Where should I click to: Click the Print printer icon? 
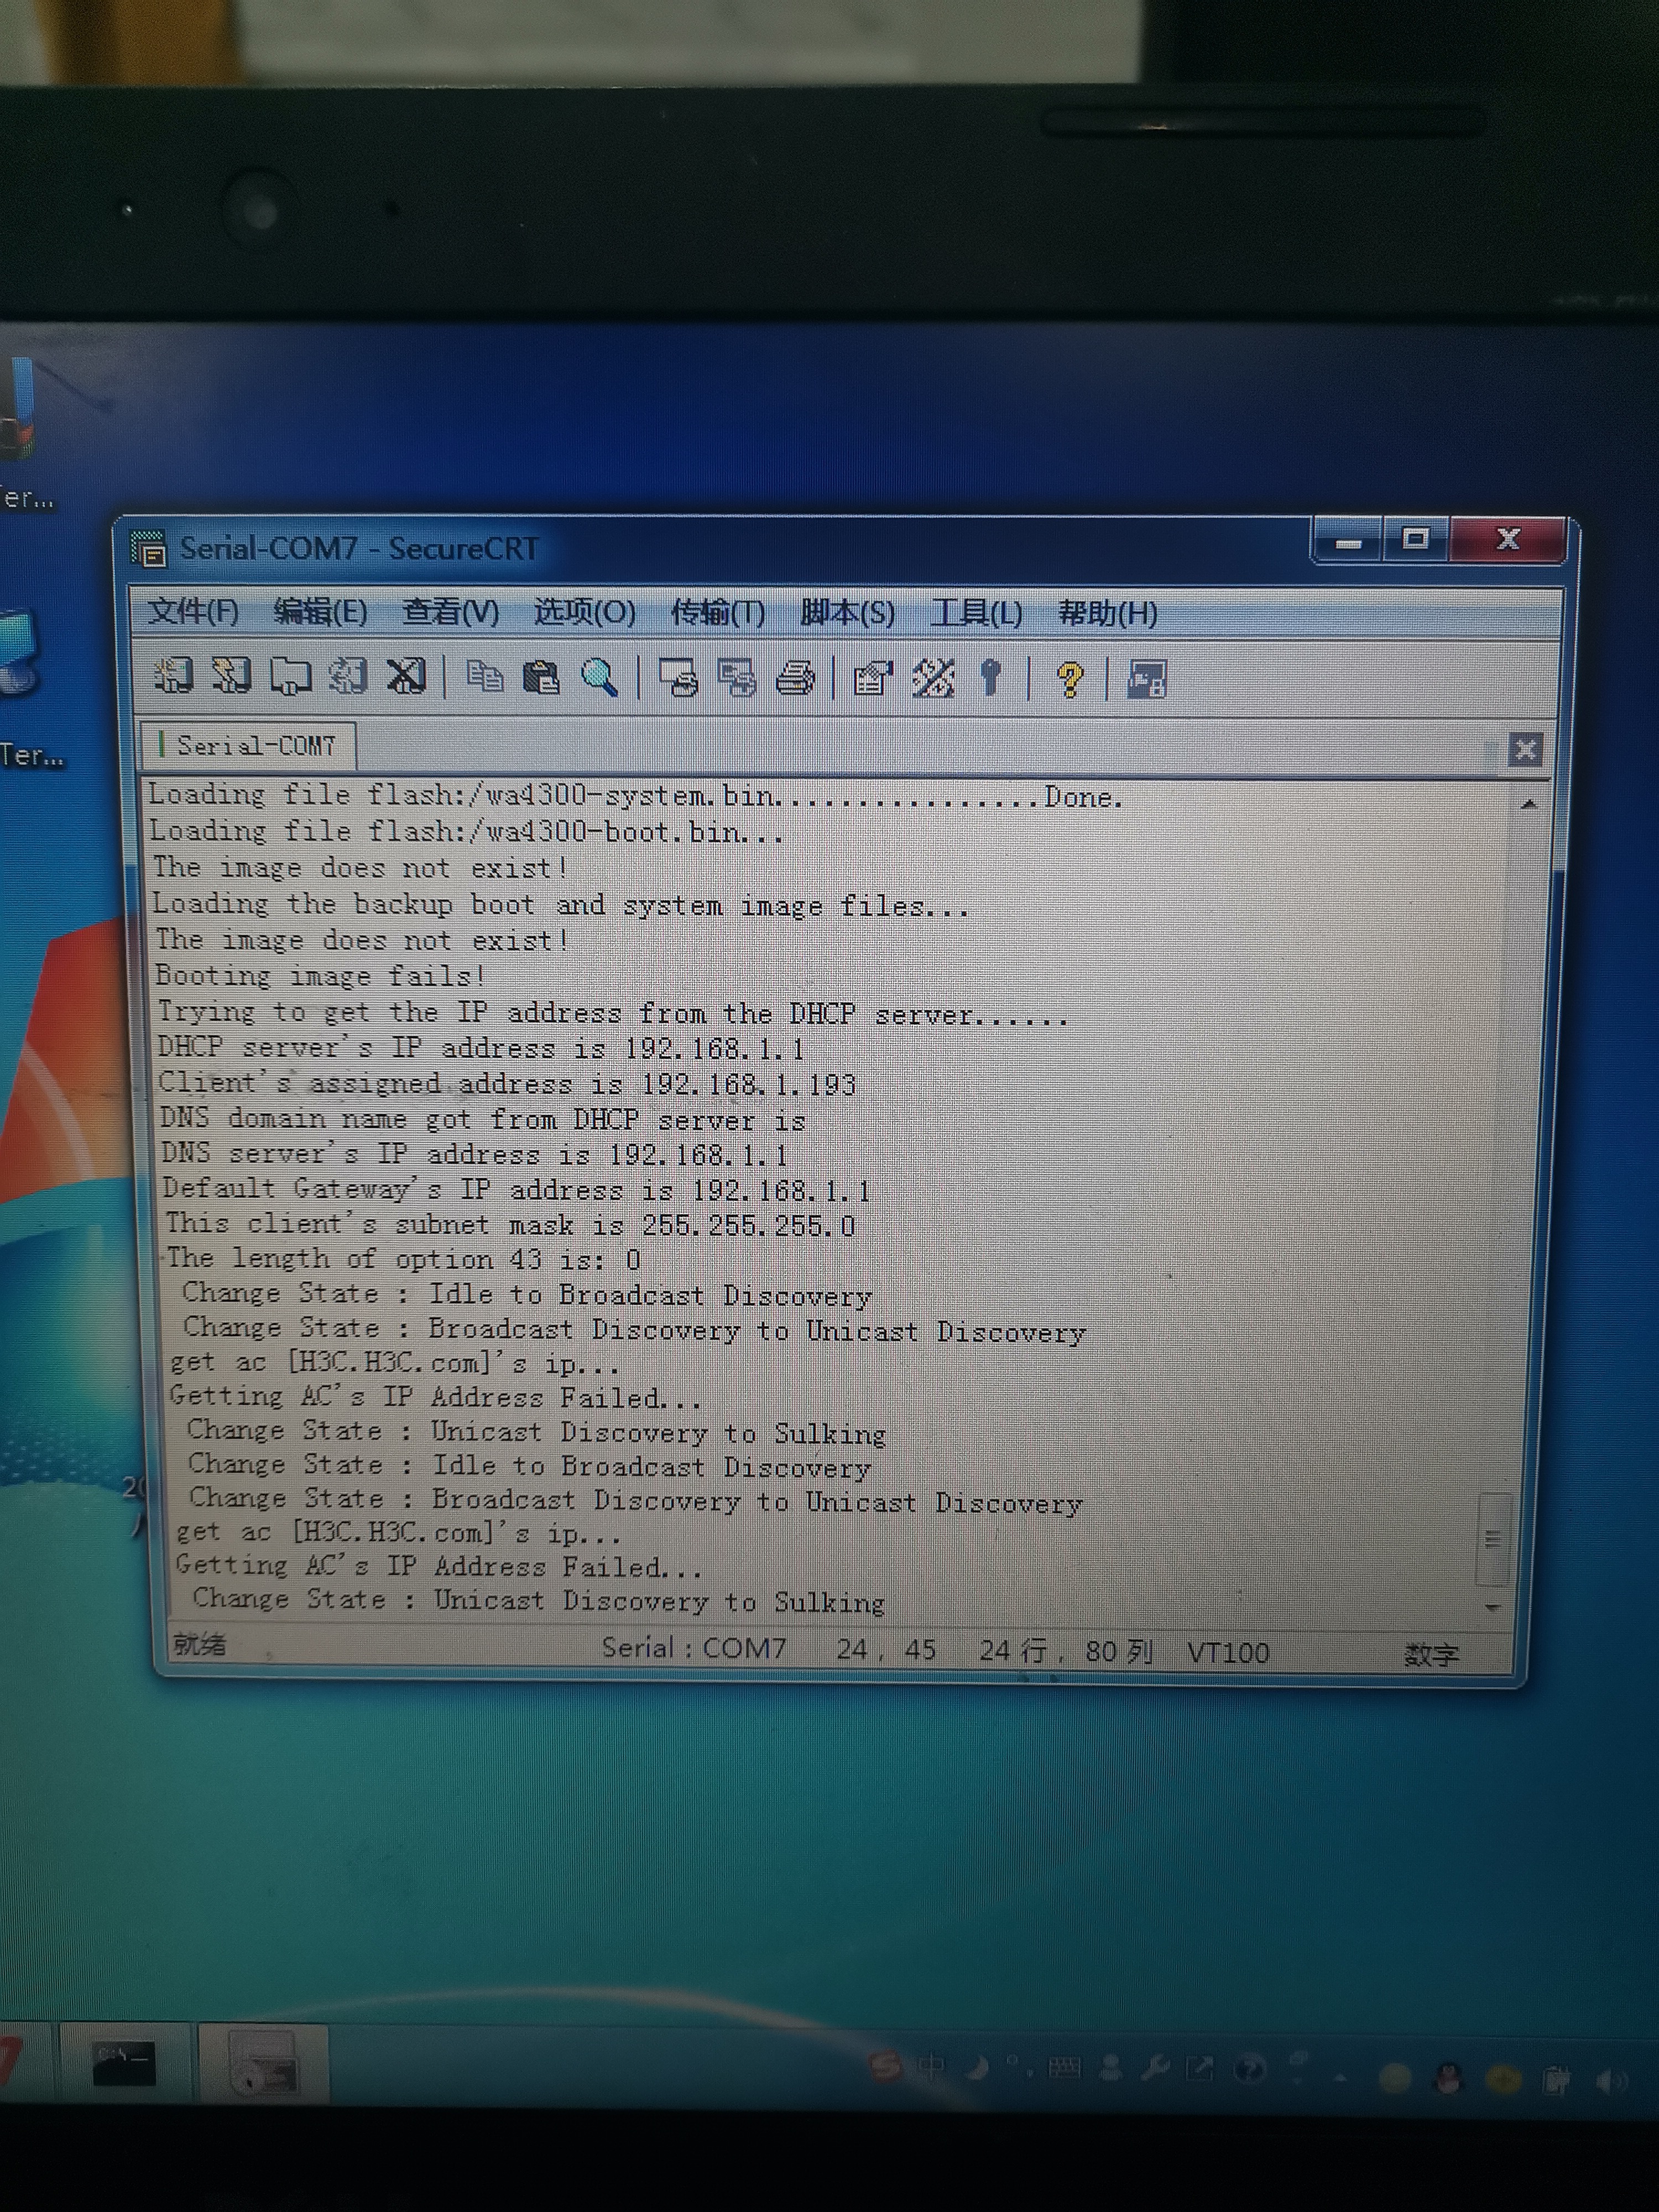796,679
